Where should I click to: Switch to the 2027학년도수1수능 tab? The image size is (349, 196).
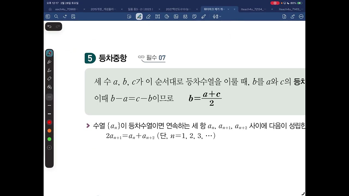tap(179, 9)
